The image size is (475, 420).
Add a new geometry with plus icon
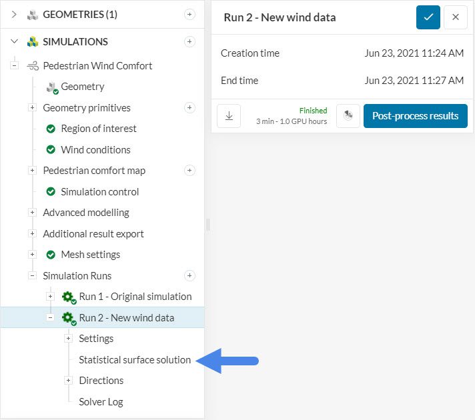pyautogui.click(x=189, y=14)
